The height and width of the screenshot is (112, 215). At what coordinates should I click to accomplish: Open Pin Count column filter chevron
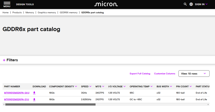191,86
